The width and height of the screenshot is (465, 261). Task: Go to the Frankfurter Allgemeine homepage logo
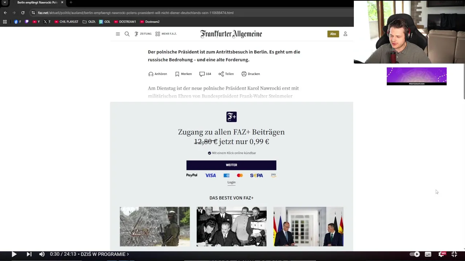[231, 34]
